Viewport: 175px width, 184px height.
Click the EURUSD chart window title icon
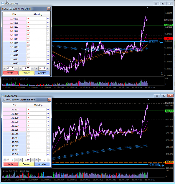[x=3, y=4]
